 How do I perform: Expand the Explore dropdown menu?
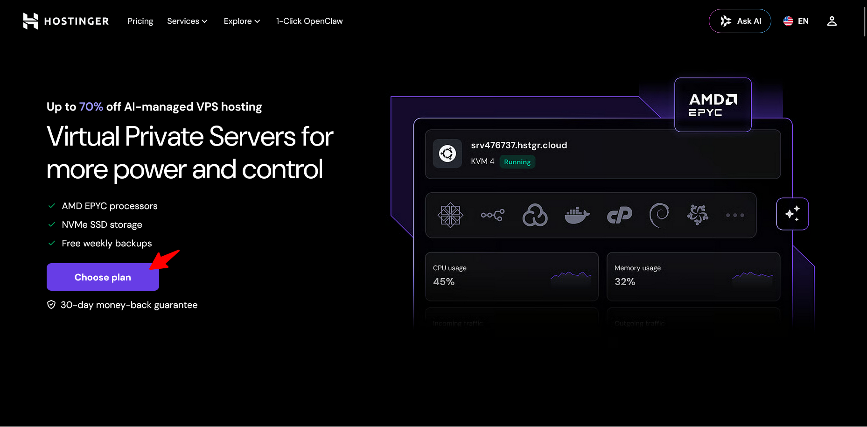click(x=242, y=21)
